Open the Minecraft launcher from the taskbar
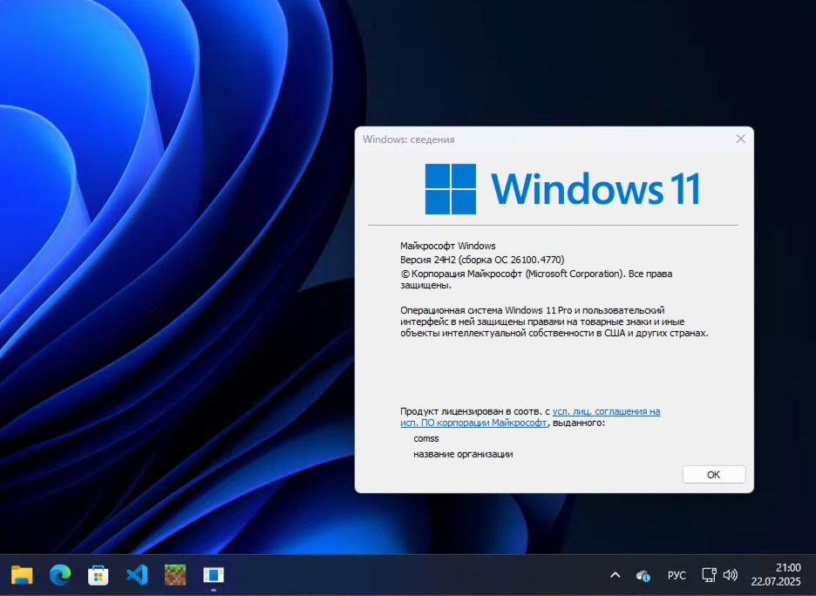 (x=174, y=574)
